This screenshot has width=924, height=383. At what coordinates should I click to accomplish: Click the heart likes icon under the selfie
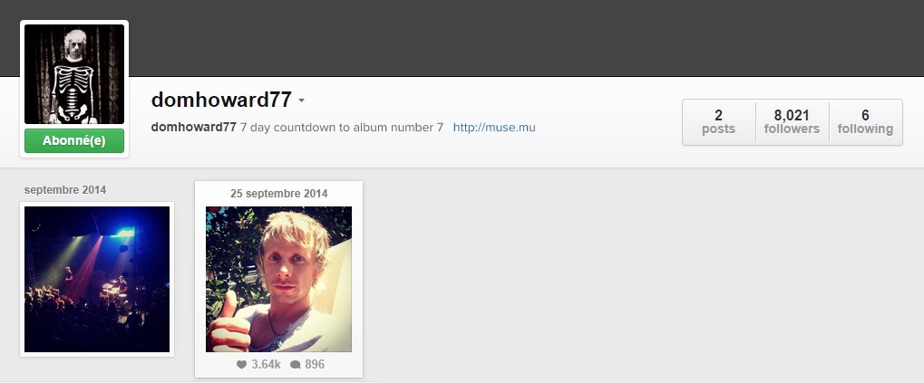click(241, 365)
